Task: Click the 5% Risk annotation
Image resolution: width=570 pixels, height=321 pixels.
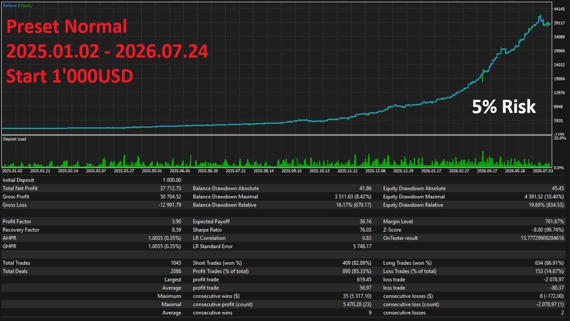Action: point(504,106)
